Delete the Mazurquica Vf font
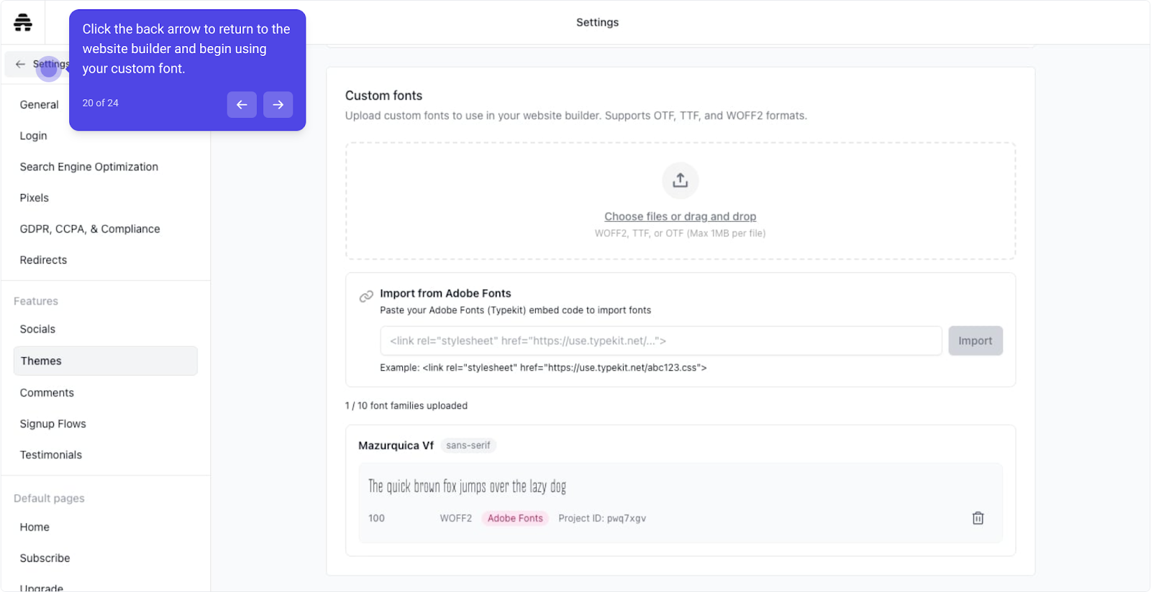The height and width of the screenshot is (592, 1151). point(978,518)
